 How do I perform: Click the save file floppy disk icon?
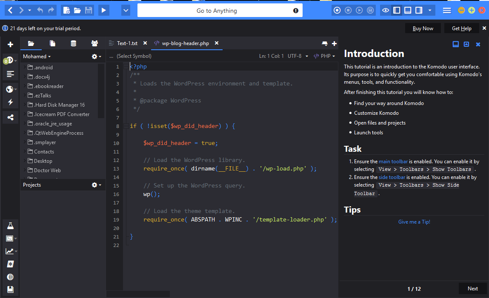click(89, 10)
